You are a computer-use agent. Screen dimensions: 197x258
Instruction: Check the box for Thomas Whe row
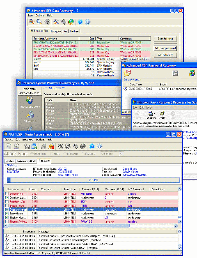pyautogui.click(x=7, y=221)
